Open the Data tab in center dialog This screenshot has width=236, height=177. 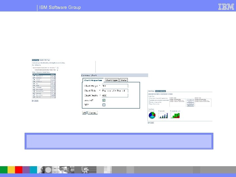(124, 80)
